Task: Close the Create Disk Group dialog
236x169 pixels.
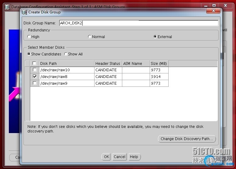Action: tap(213, 11)
